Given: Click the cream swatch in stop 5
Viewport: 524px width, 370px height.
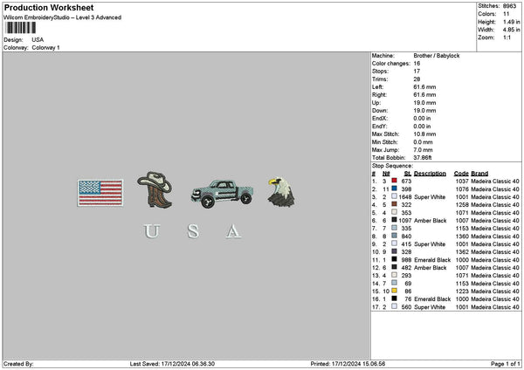Looking at the screenshot, I should (395, 212).
